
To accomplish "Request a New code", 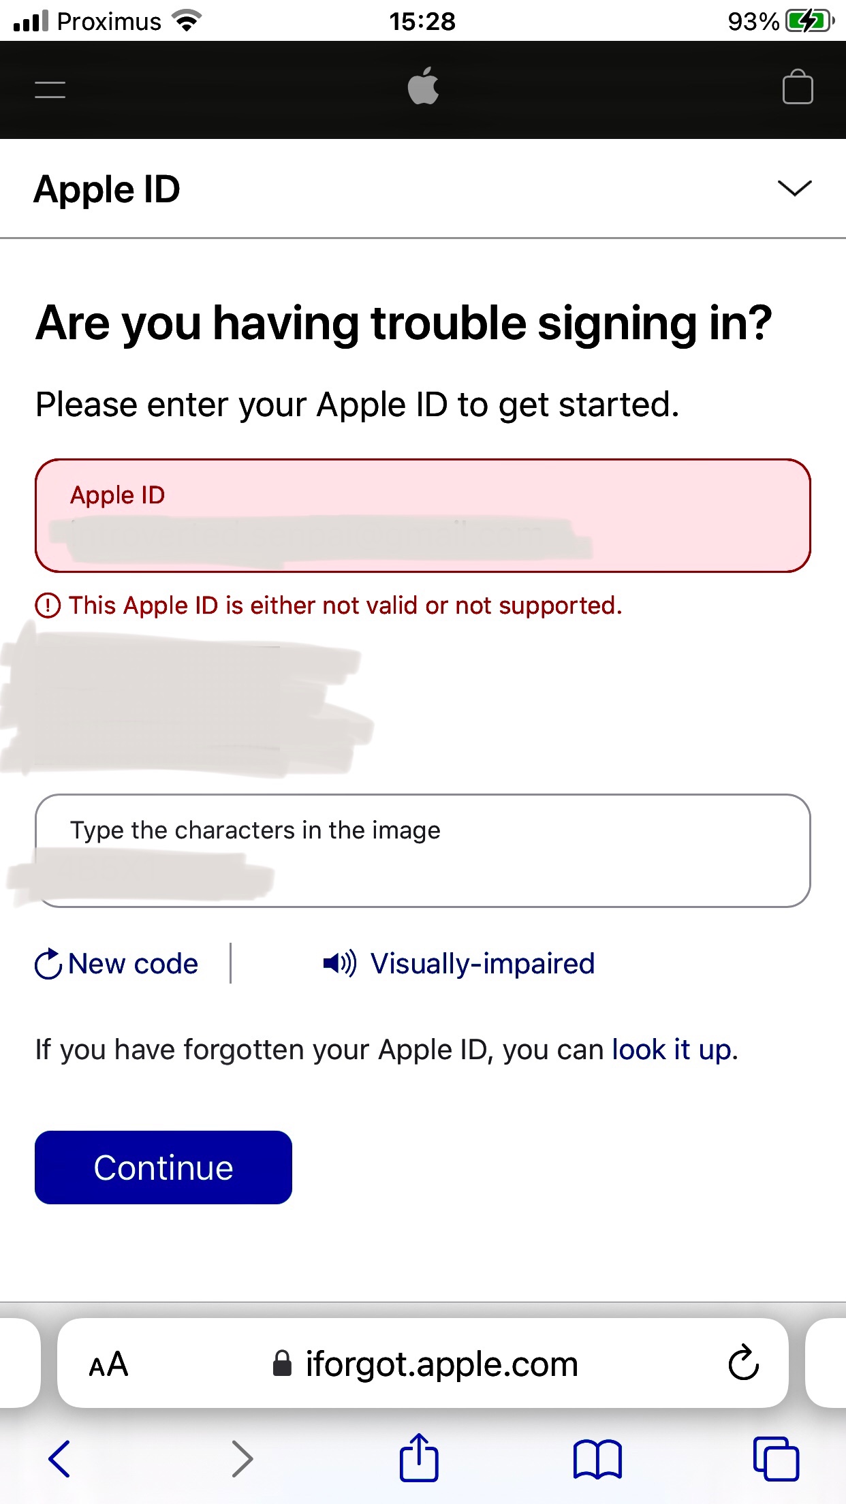I will tap(116, 964).
